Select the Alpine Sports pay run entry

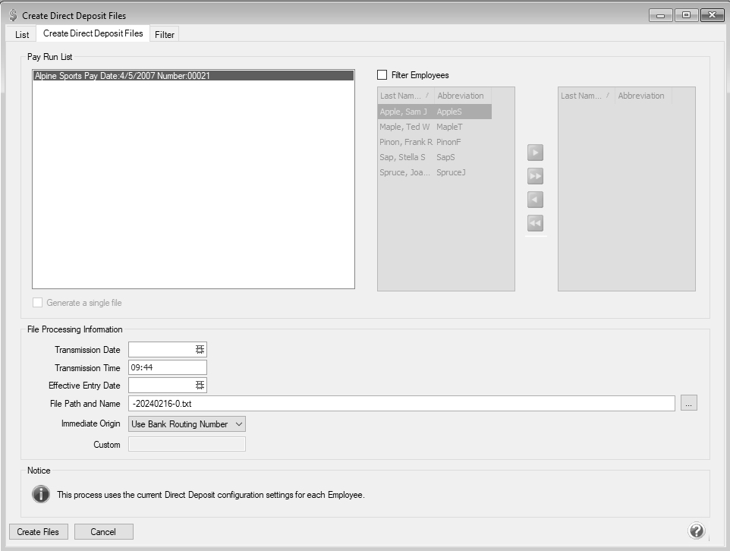(193, 76)
